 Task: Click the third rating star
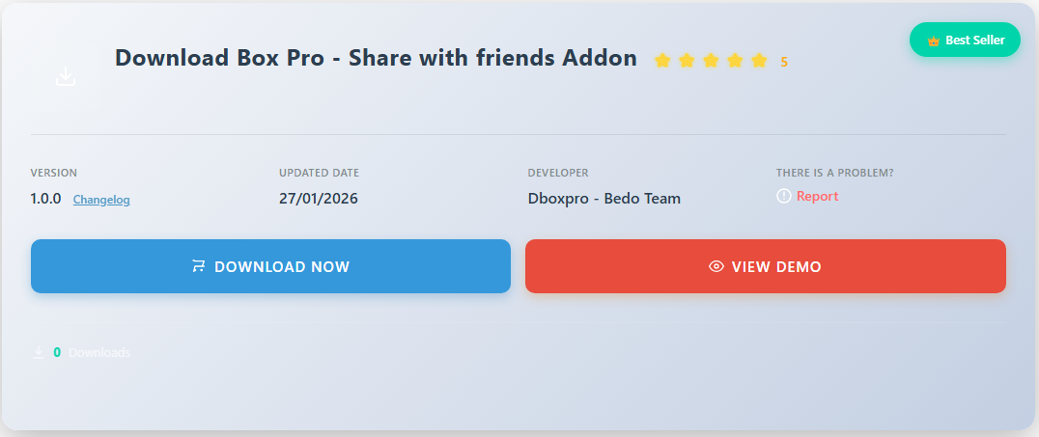[711, 61]
